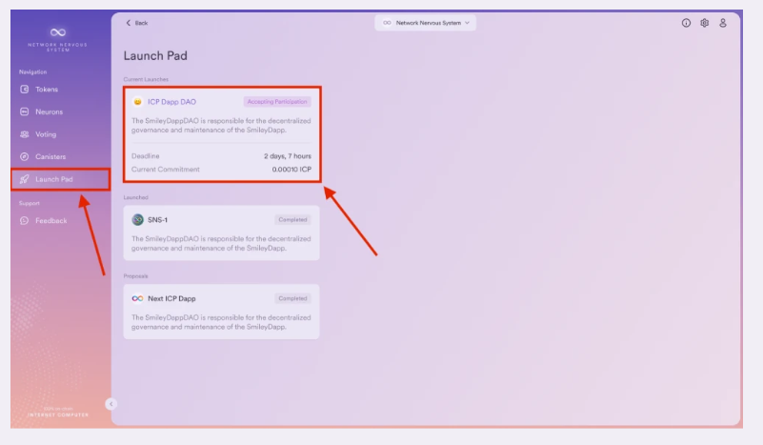The height and width of the screenshot is (445, 763).
Task: Click the smiley ICP Dapp DAO logo
Action: click(138, 102)
